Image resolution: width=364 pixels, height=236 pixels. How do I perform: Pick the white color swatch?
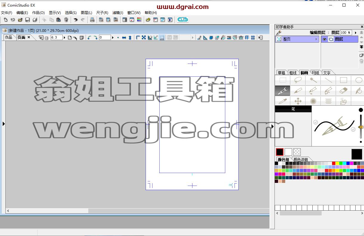[288, 152]
